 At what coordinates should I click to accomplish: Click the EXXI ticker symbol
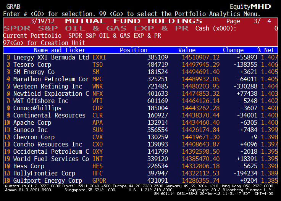[99, 58]
